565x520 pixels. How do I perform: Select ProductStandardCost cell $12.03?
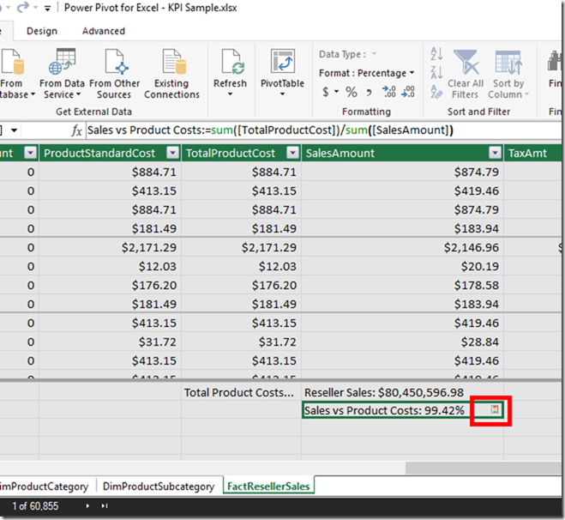[x=110, y=267]
